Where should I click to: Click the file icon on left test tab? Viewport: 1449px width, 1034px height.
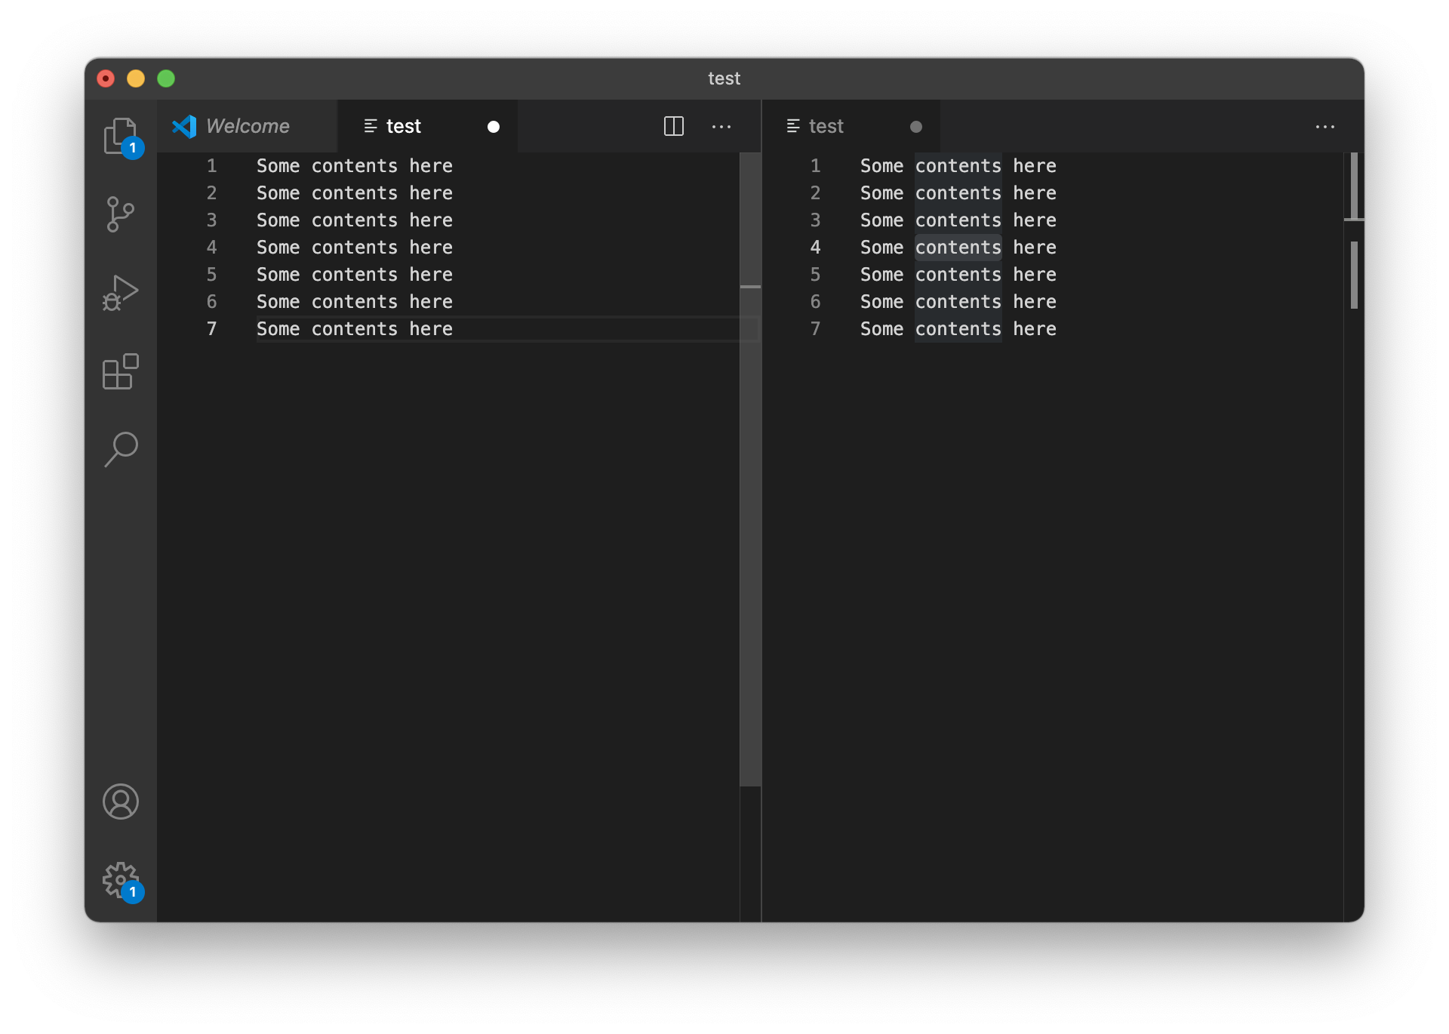pyautogui.click(x=371, y=126)
